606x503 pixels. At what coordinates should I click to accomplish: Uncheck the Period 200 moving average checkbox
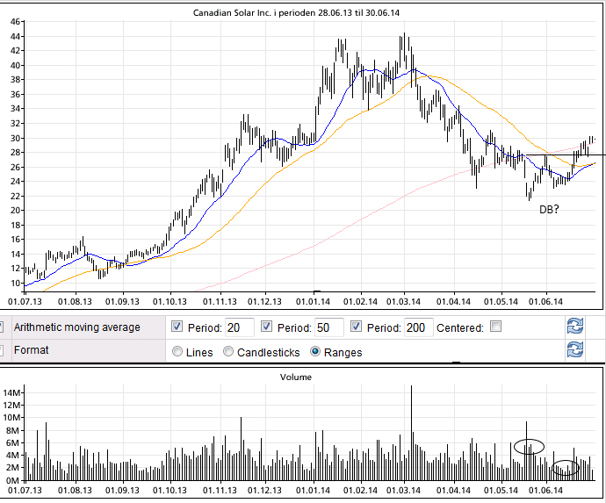point(356,327)
